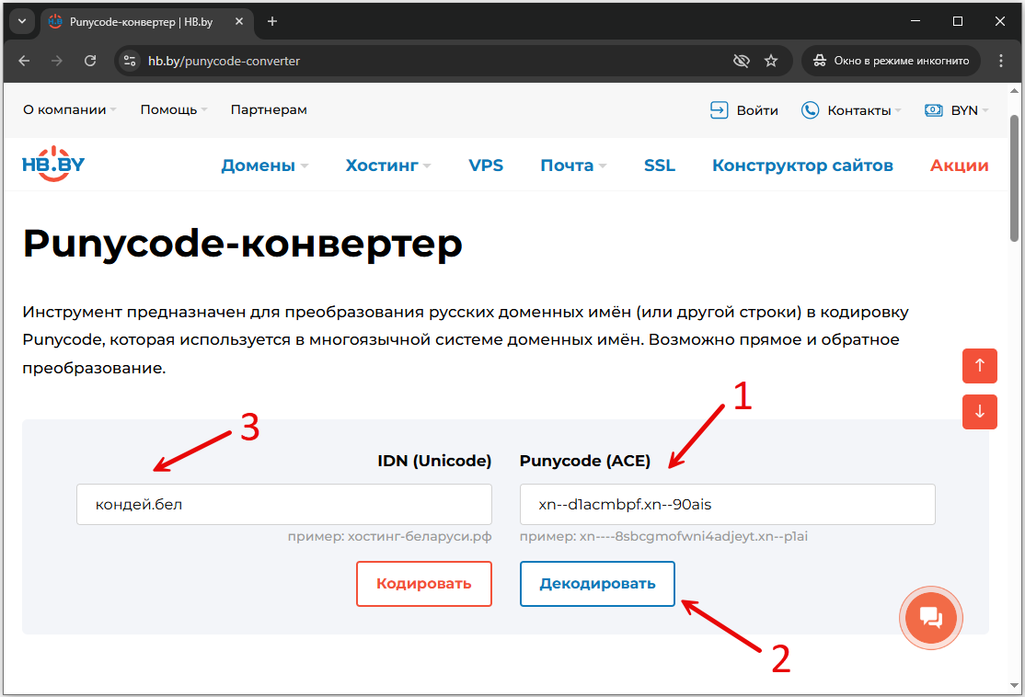The height and width of the screenshot is (697, 1025).
Task: Open site info icon in address bar
Action: point(130,61)
